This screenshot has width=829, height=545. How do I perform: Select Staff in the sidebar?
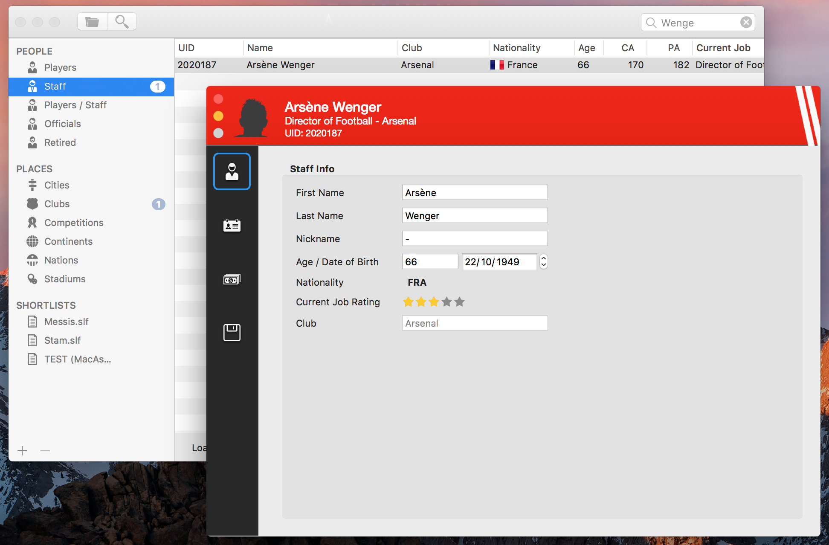91,87
